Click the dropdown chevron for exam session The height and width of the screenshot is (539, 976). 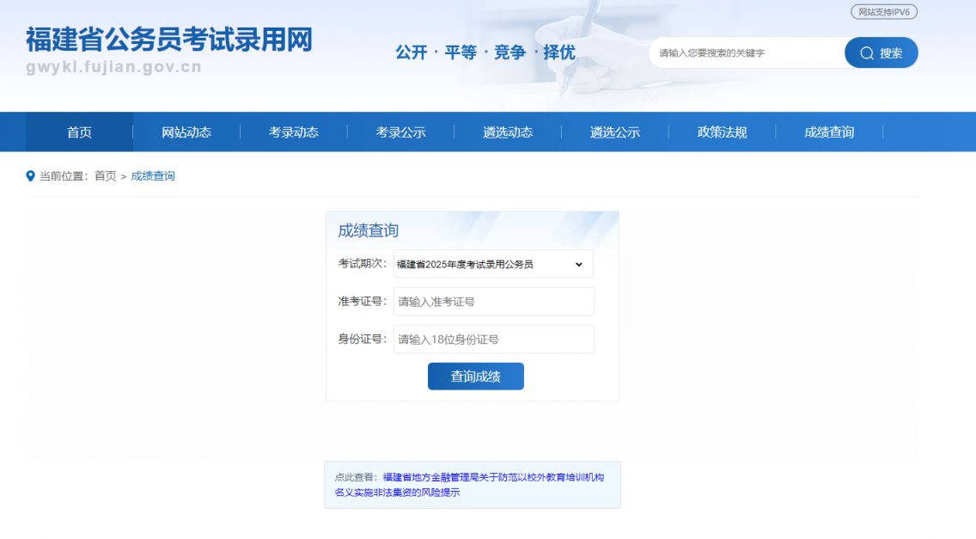coord(578,264)
